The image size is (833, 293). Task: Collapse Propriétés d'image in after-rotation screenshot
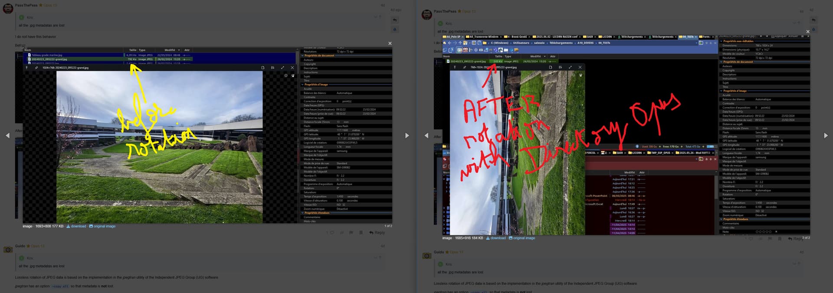pyautogui.click(x=721, y=91)
